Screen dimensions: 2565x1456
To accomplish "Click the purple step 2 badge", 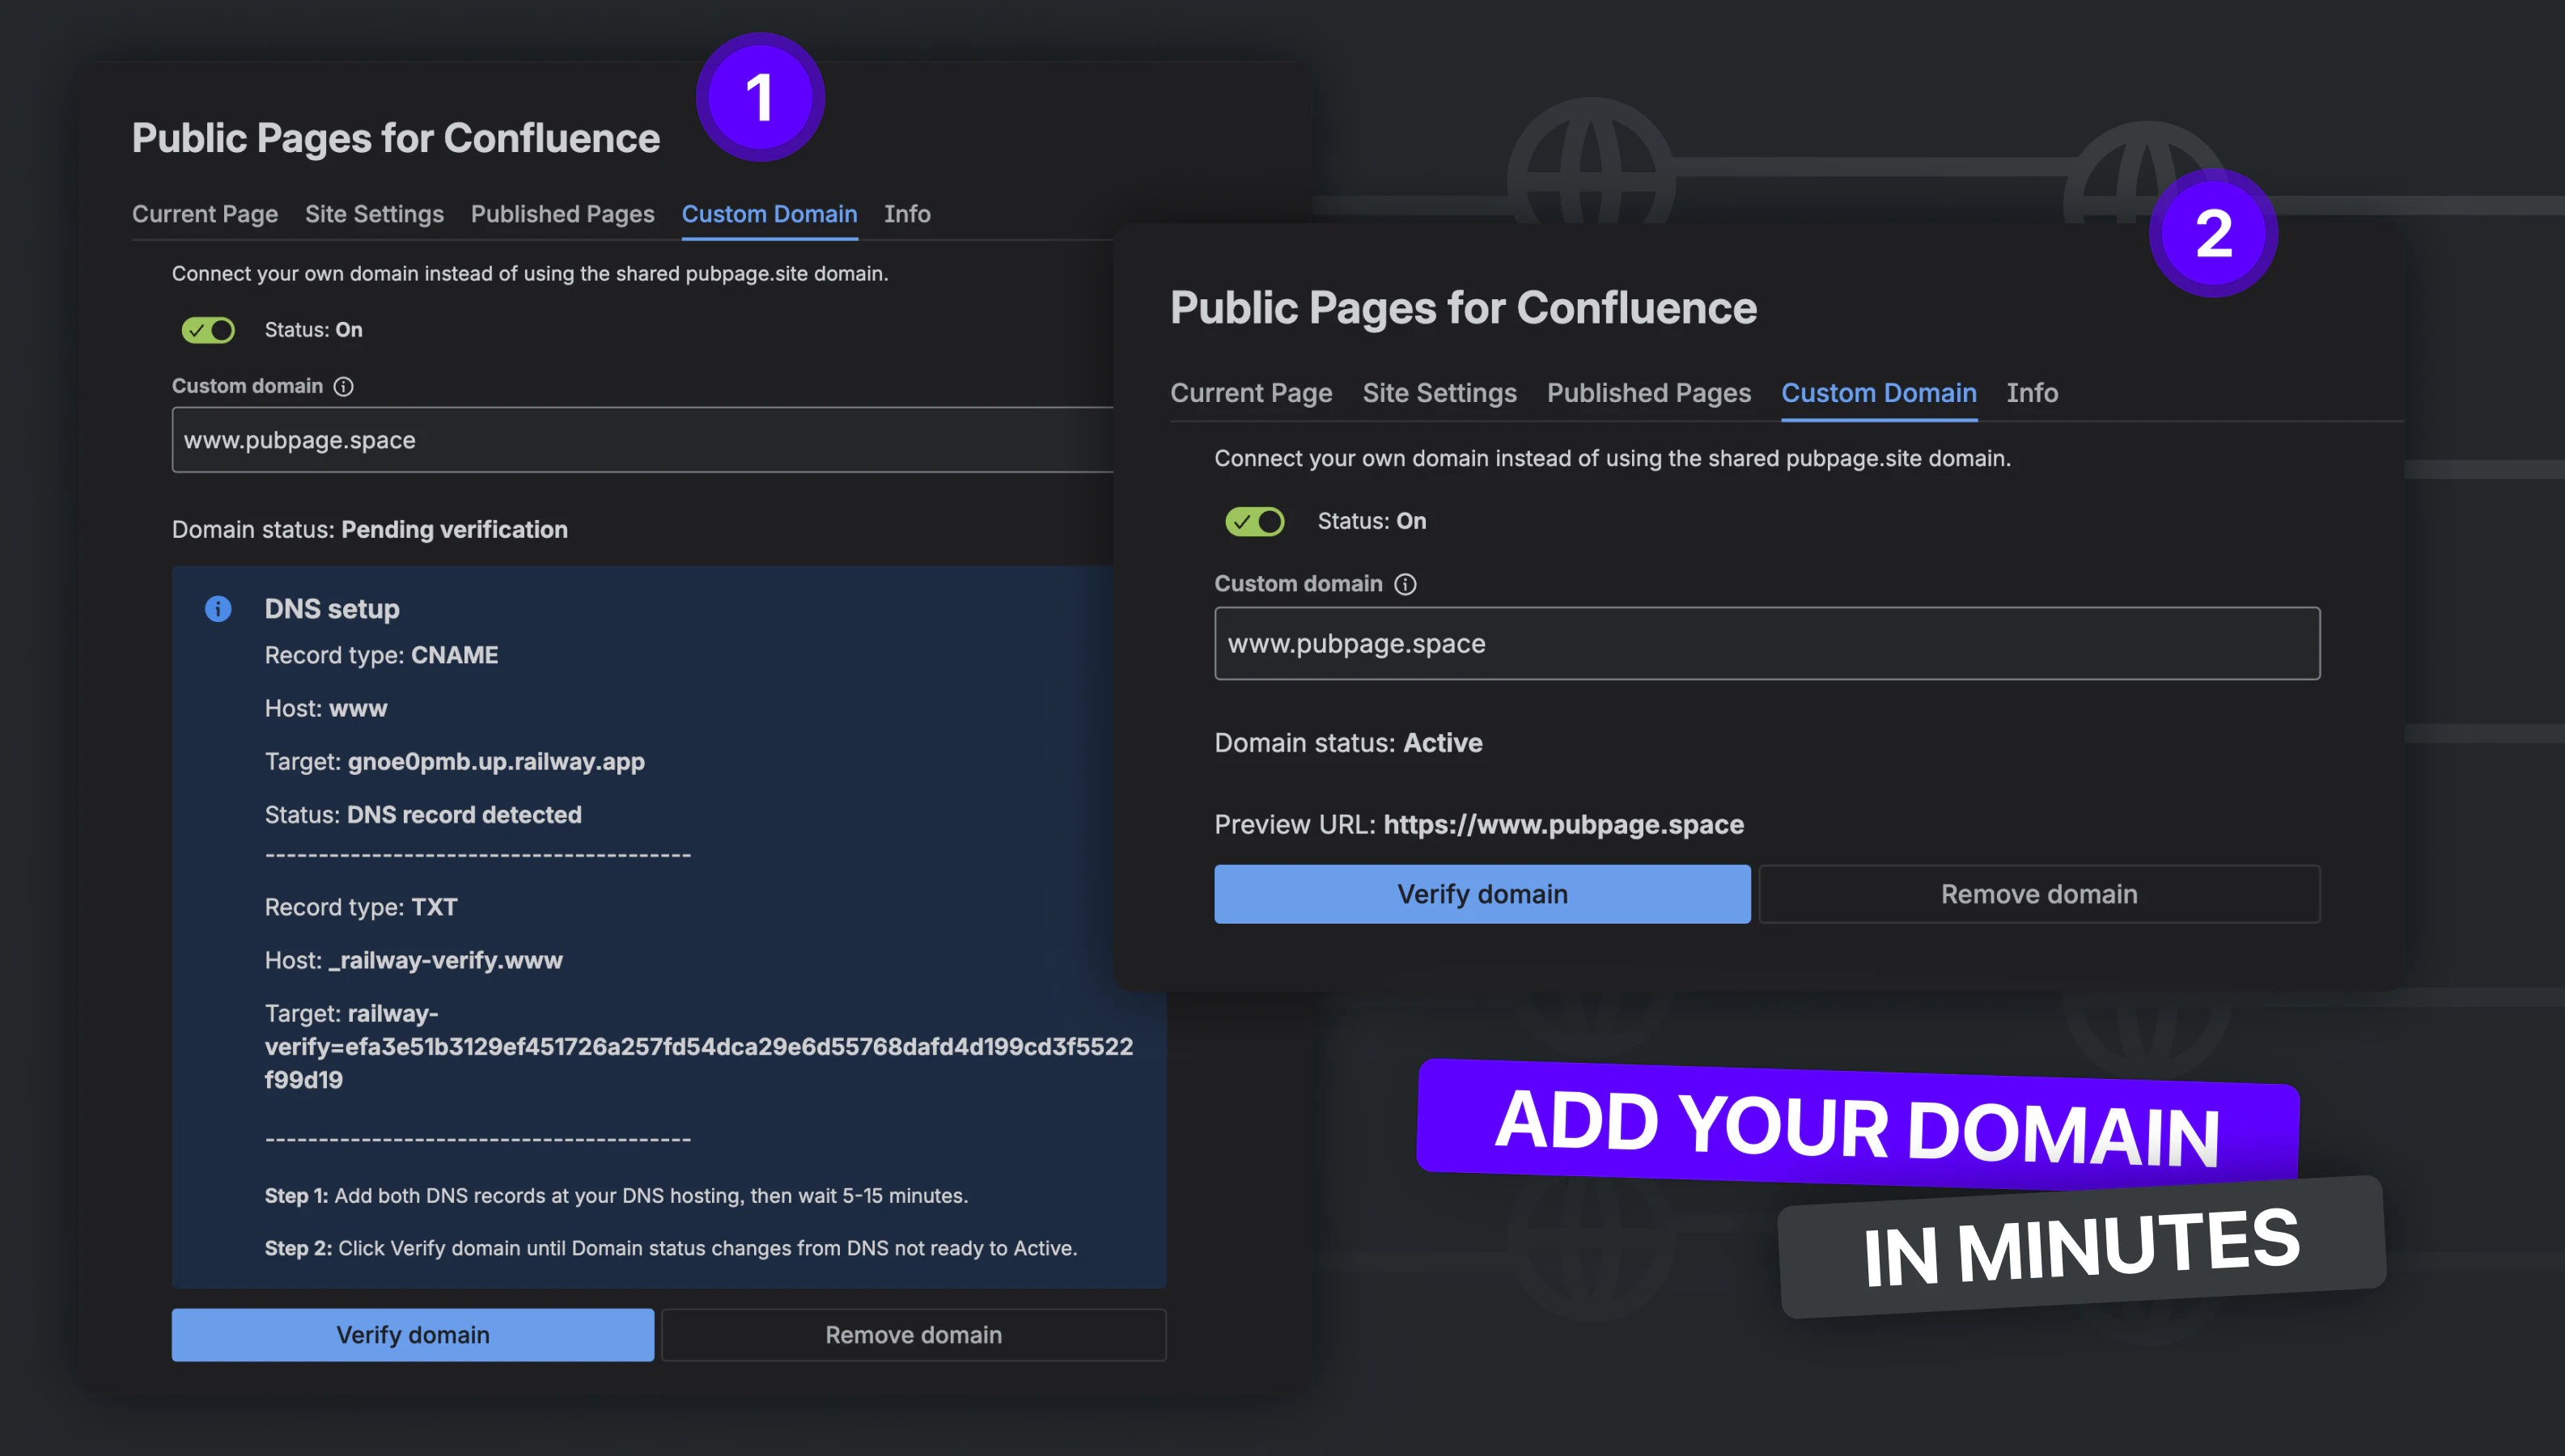I will coord(2213,232).
